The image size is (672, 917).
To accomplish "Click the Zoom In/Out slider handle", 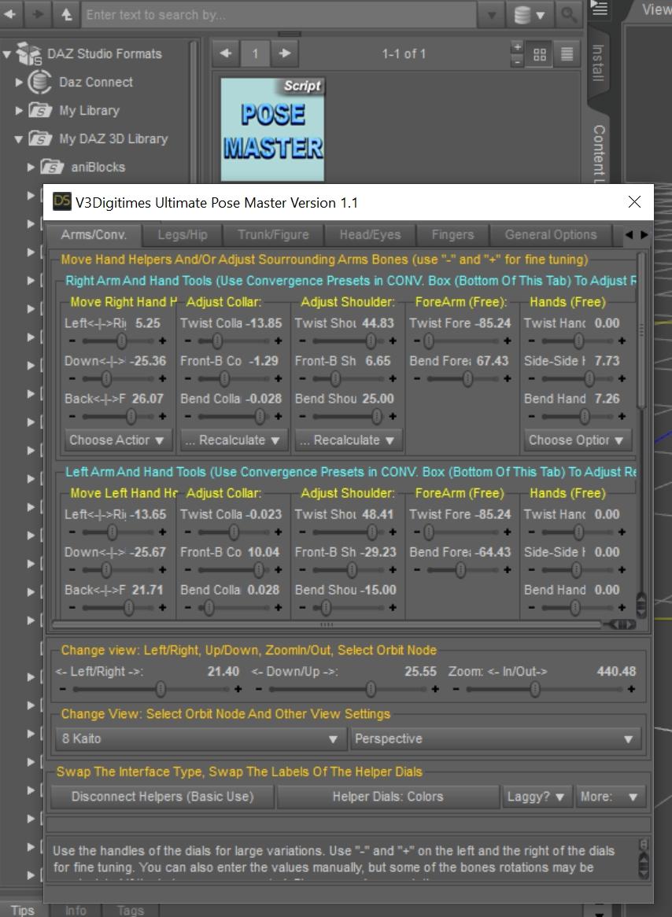I will point(534,690).
